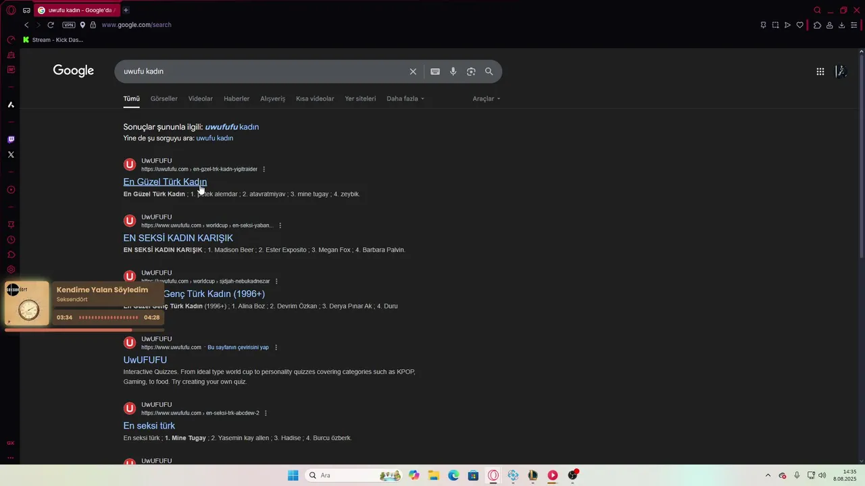Search instead for 'uwufu kadın' link
Screen dimensions: 865x486
215,138
